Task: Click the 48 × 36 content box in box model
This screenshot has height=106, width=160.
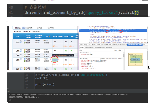Action: [x=136, y=59]
